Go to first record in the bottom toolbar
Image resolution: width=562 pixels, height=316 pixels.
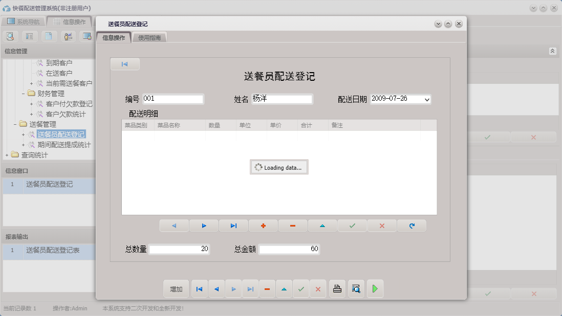point(199,289)
